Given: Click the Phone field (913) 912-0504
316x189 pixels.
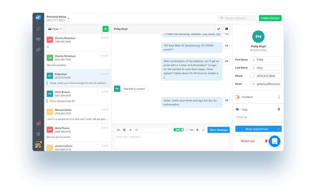Looking at the screenshot, I should pos(266,76).
